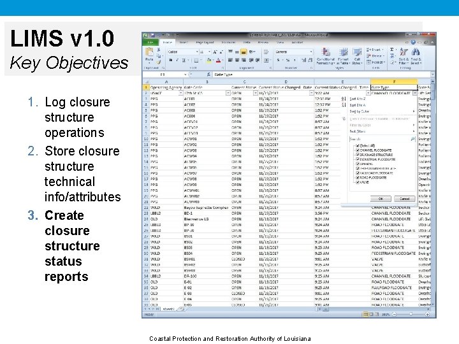Click the Wrap Text icon
The height and width of the screenshot is (344, 459).
pyautogui.click(x=266, y=52)
